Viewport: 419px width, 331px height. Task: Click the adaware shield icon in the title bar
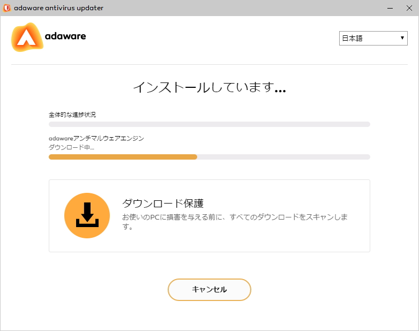[7, 8]
